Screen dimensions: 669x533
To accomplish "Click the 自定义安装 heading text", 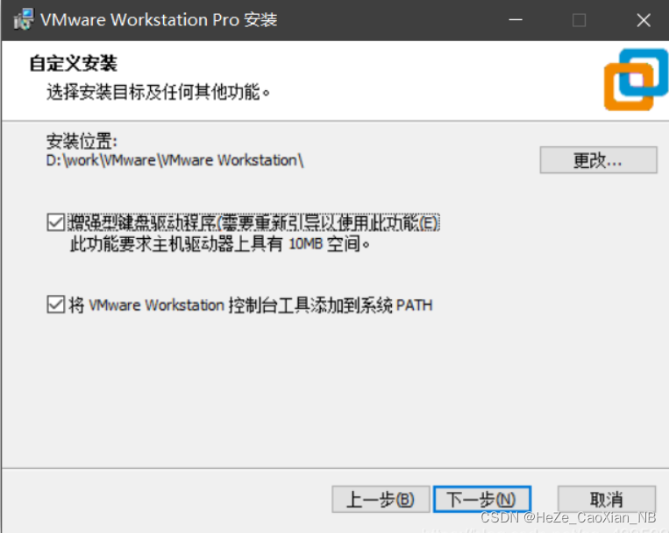I will 73,63.
